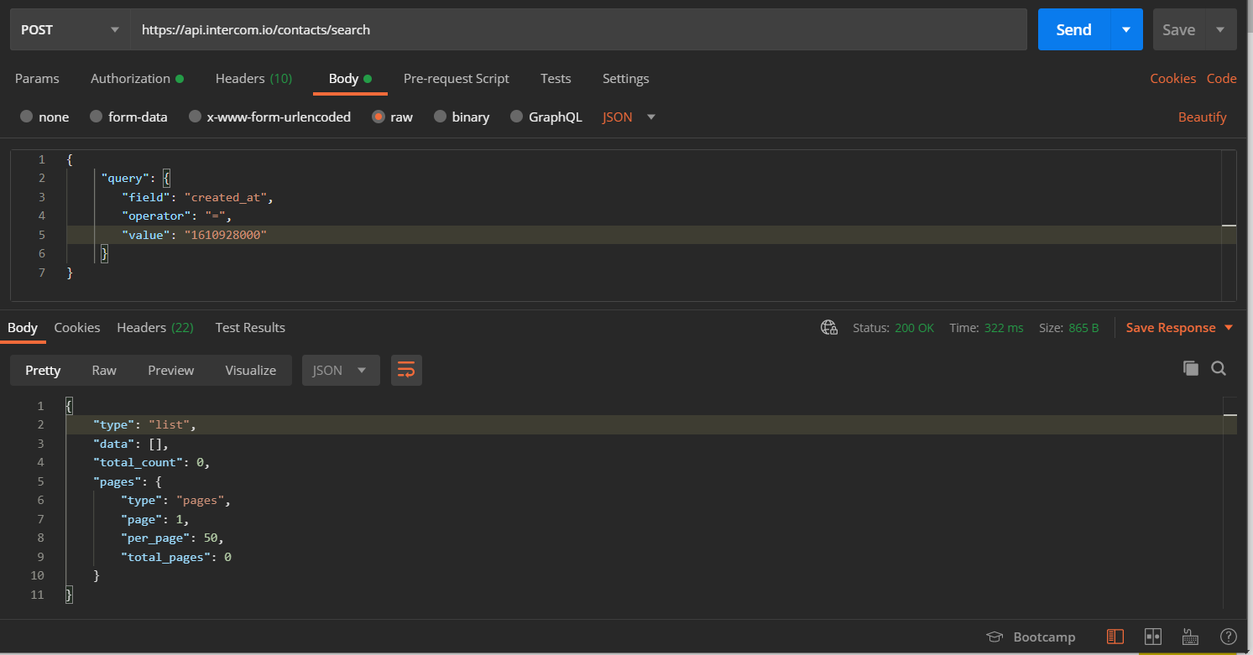Viewport: 1253px width, 655px height.
Task: Open response Headers (22) tab
Action: click(x=155, y=328)
